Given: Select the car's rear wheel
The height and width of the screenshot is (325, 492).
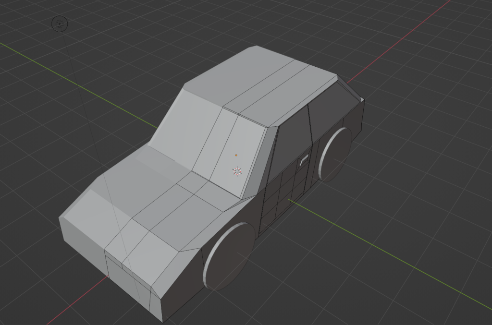Looking at the screenshot, I should (x=335, y=154).
